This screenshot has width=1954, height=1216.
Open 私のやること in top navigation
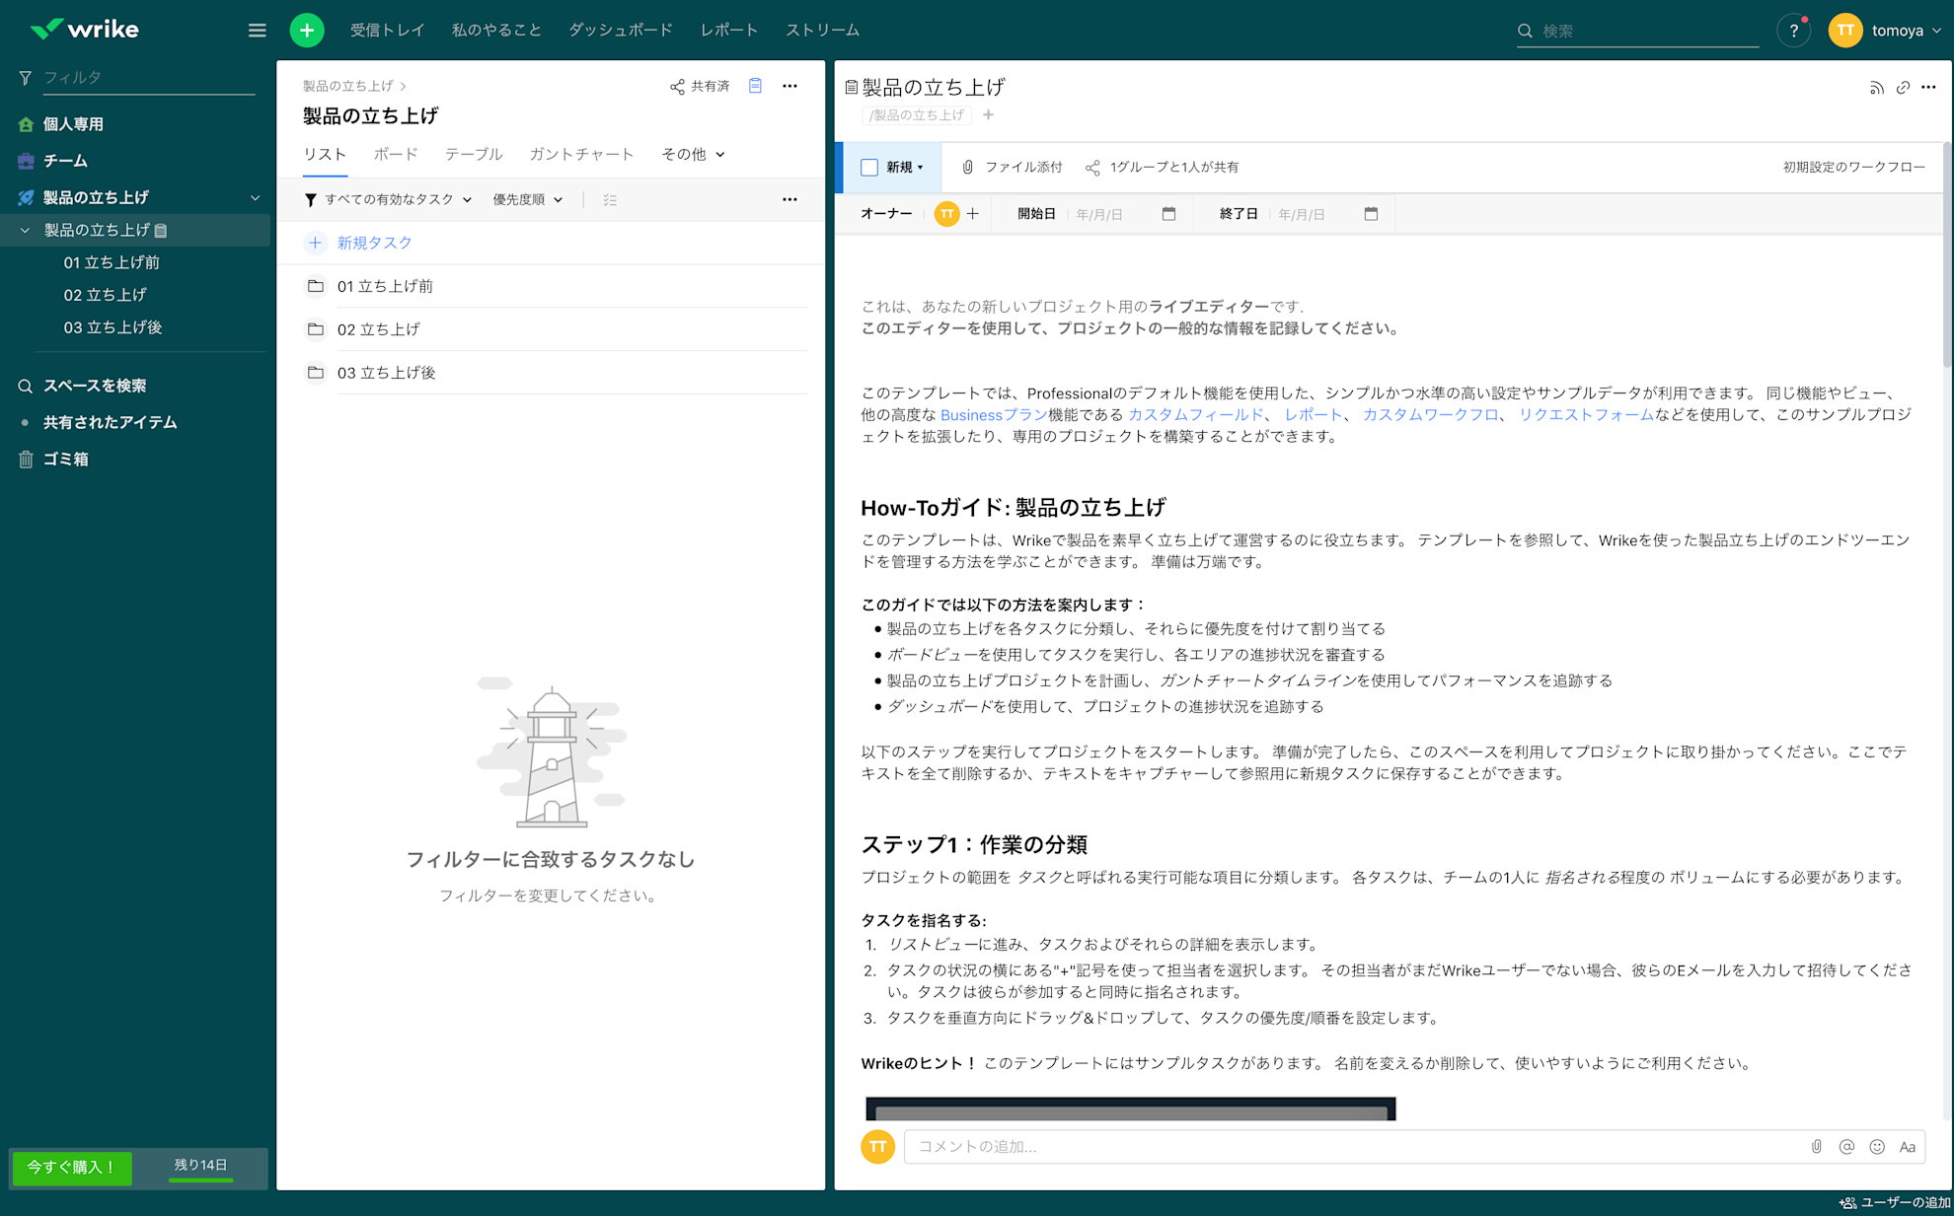pyautogui.click(x=496, y=31)
